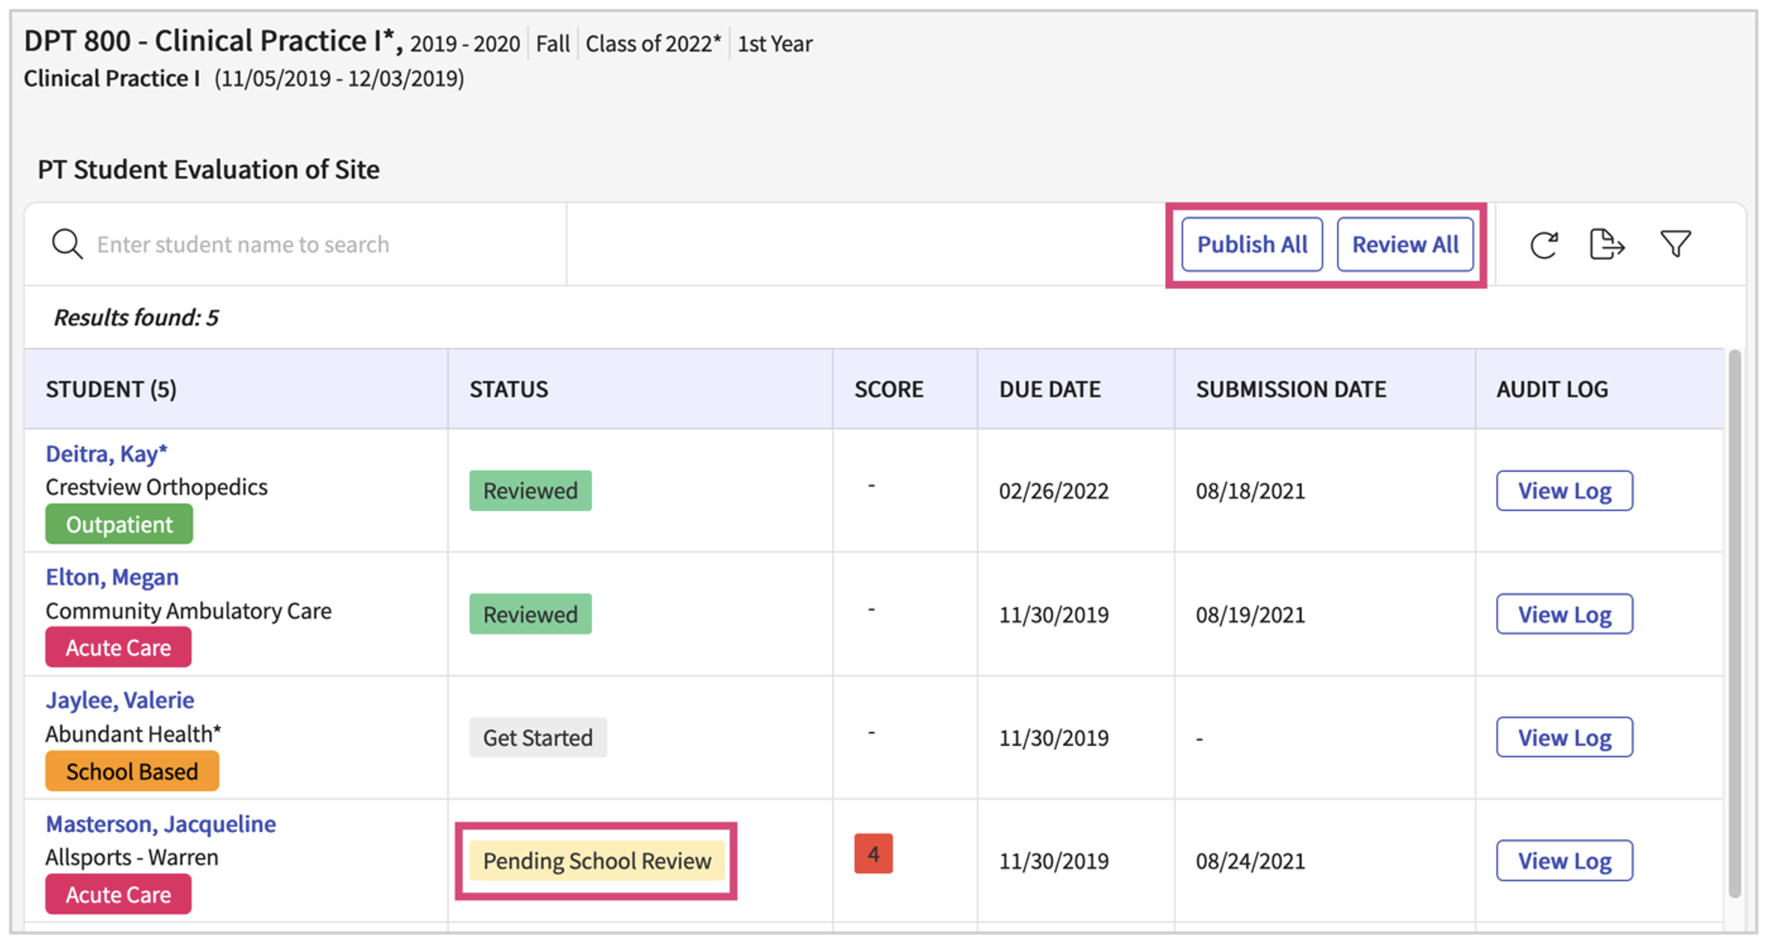
Task: Click the search magnifier icon
Action: pyautogui.click(x=67, y=244)
